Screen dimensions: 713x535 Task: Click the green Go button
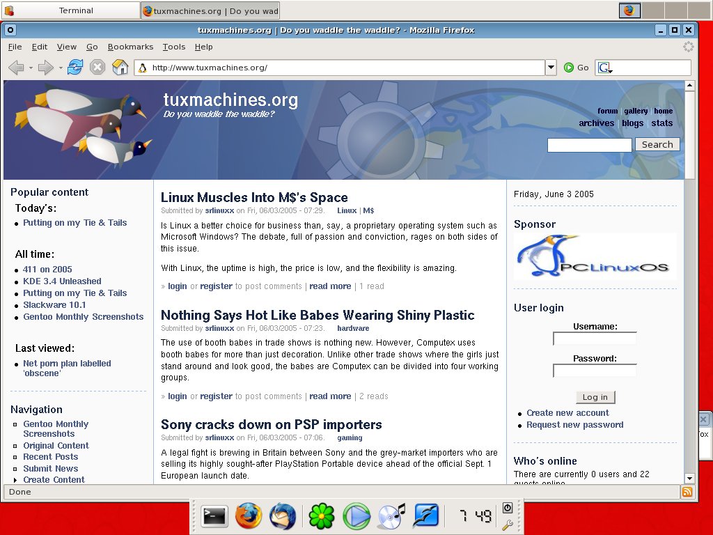point(576,68)
